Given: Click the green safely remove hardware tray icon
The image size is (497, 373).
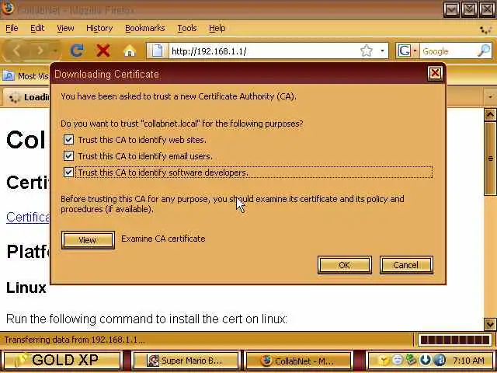Looking at the screenshot, I should pyautogui.click(x=411, y=360).
